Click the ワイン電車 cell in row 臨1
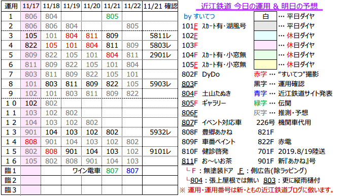The width and height of the screenshot is (340, 196). pos(86,171)
